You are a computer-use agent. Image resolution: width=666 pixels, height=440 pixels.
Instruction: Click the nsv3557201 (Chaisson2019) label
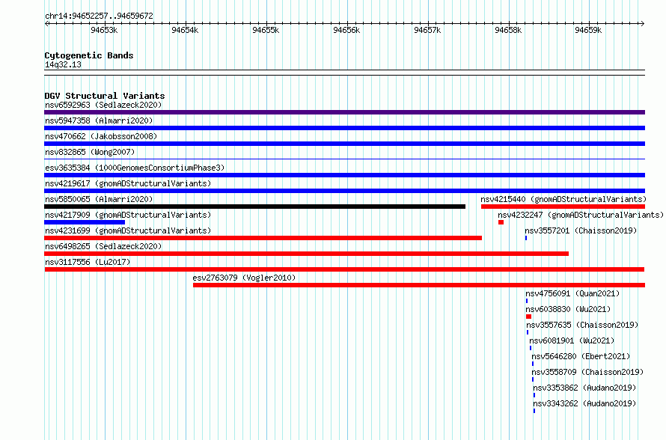coord(581,230)
